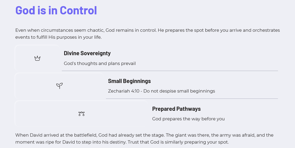Viewport: 295px width, 148px height.
Task: Select "Do not despise small beginnings" text
Action: point(179,91)
